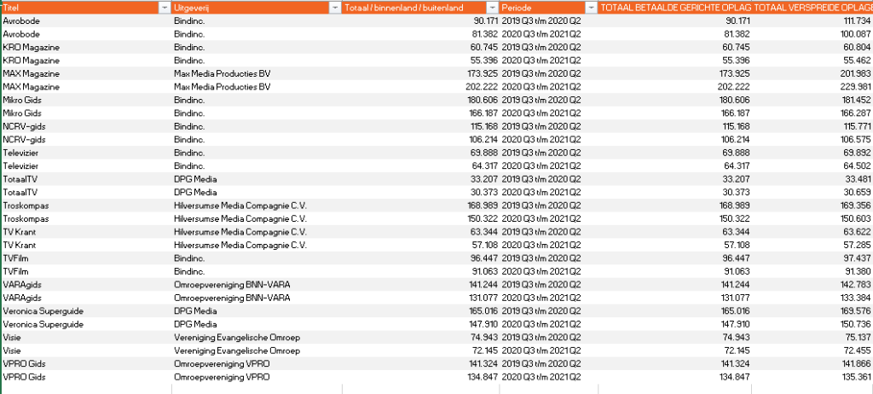The width and height of the screenshot is (873, 394).
Task: Click Televizier's 2020 Q3 t/m 2021 Q2 period cell
Action: [541, 166]
